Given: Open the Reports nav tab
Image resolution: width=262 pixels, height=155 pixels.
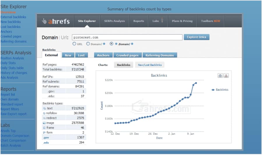Looking at the screenshot, I should click(138, 21).
